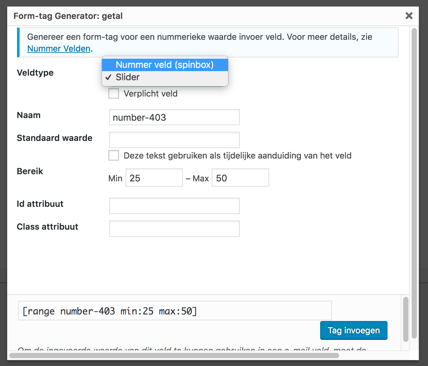This screenshot has height=366, width=428.
Task: Click the generated range tag code field
Action: [x=175, y=311]
